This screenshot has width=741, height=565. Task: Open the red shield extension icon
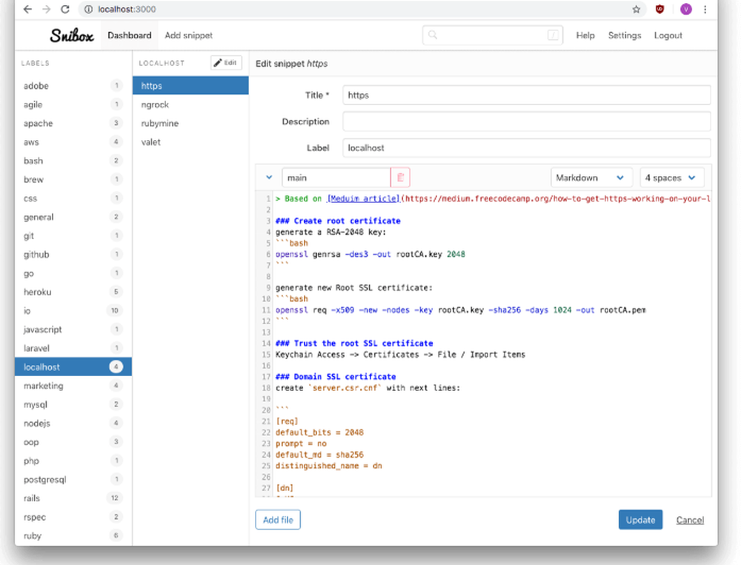click(659, 10)
